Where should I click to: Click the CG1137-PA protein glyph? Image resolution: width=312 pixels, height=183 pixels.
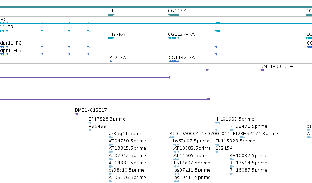pyautogui.click(x=174, y=61)
